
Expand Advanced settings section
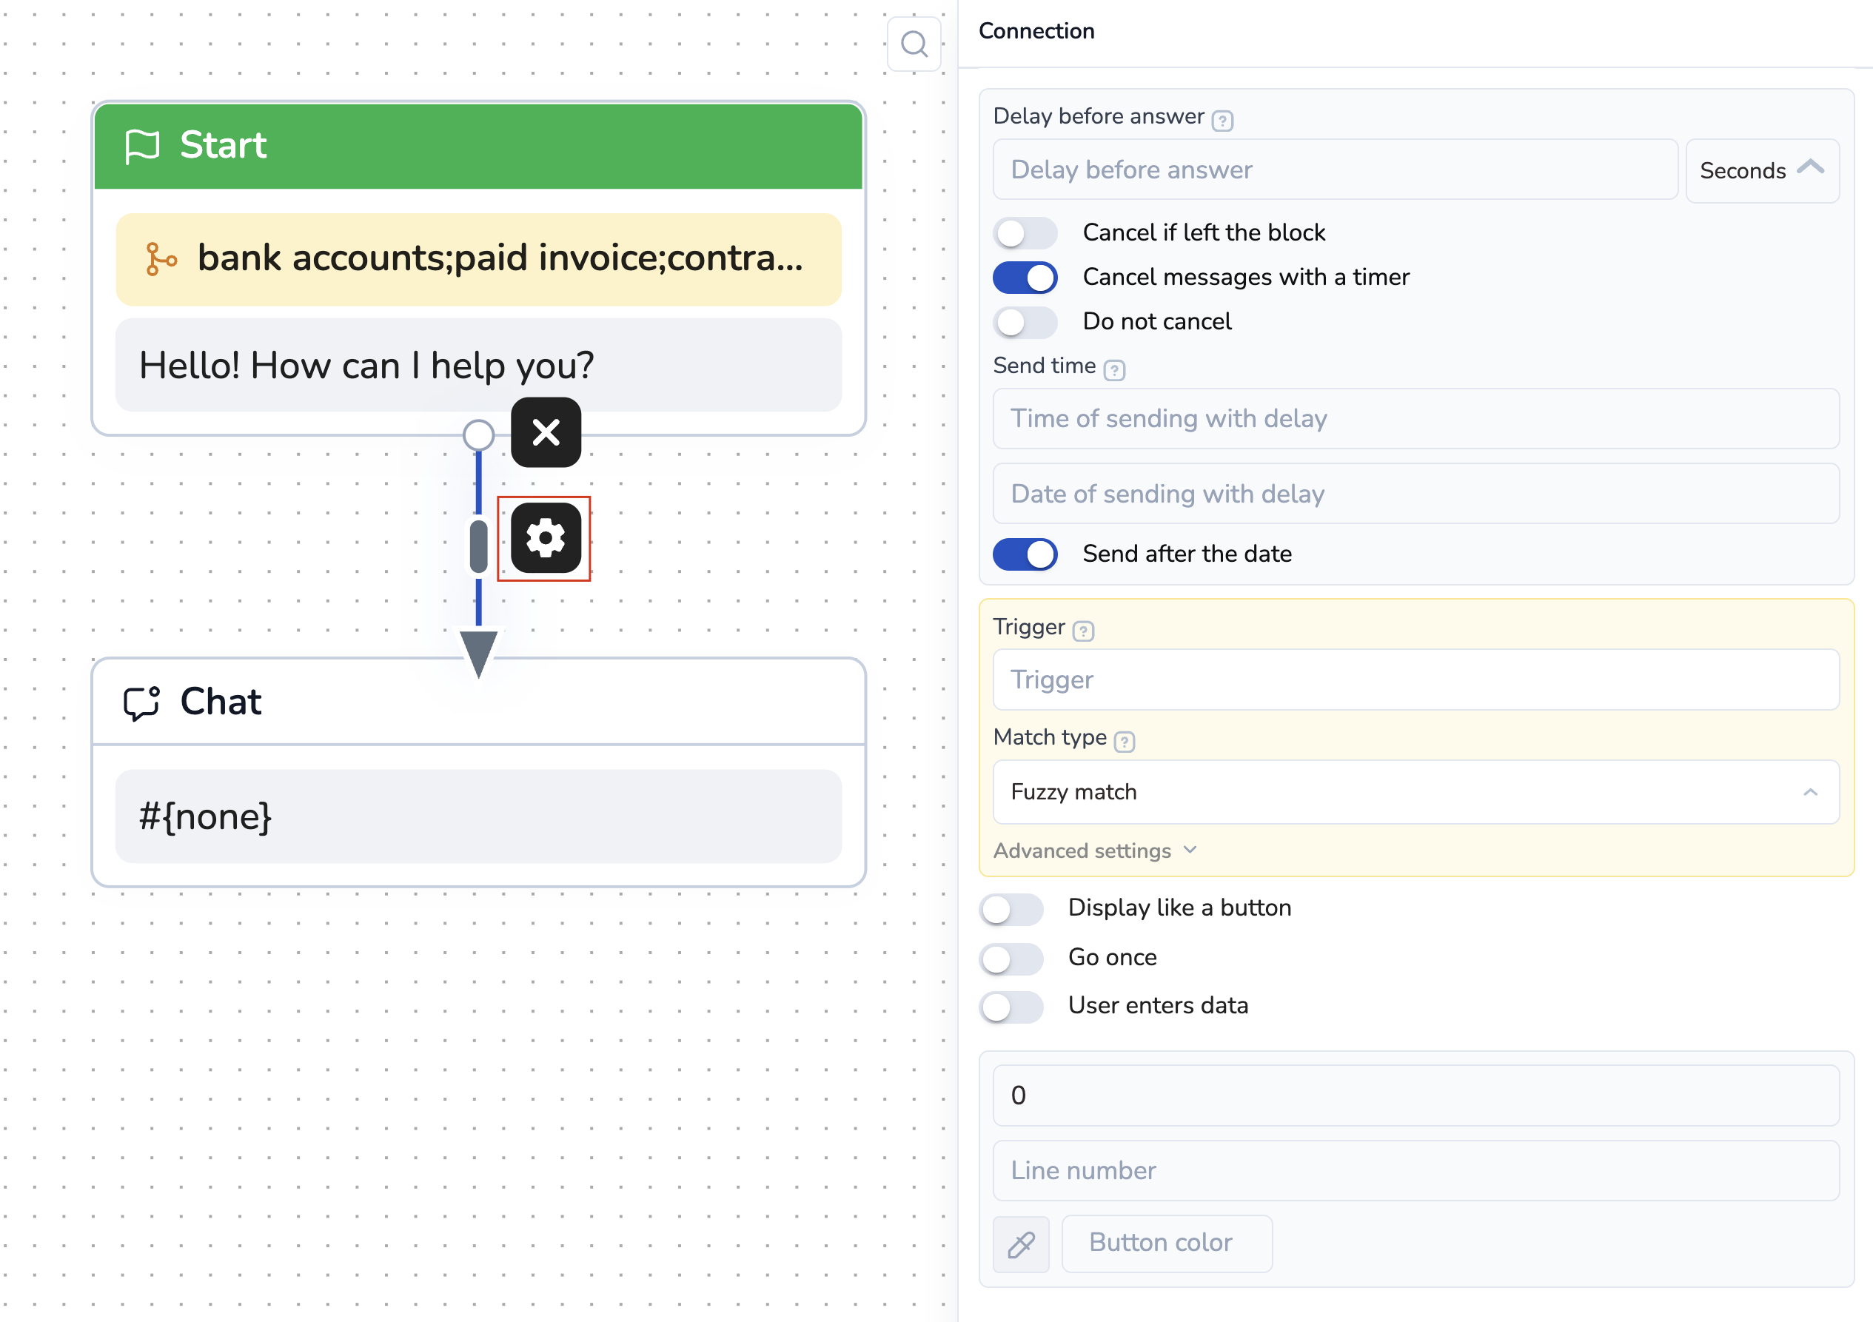[x=1094, y=850]
